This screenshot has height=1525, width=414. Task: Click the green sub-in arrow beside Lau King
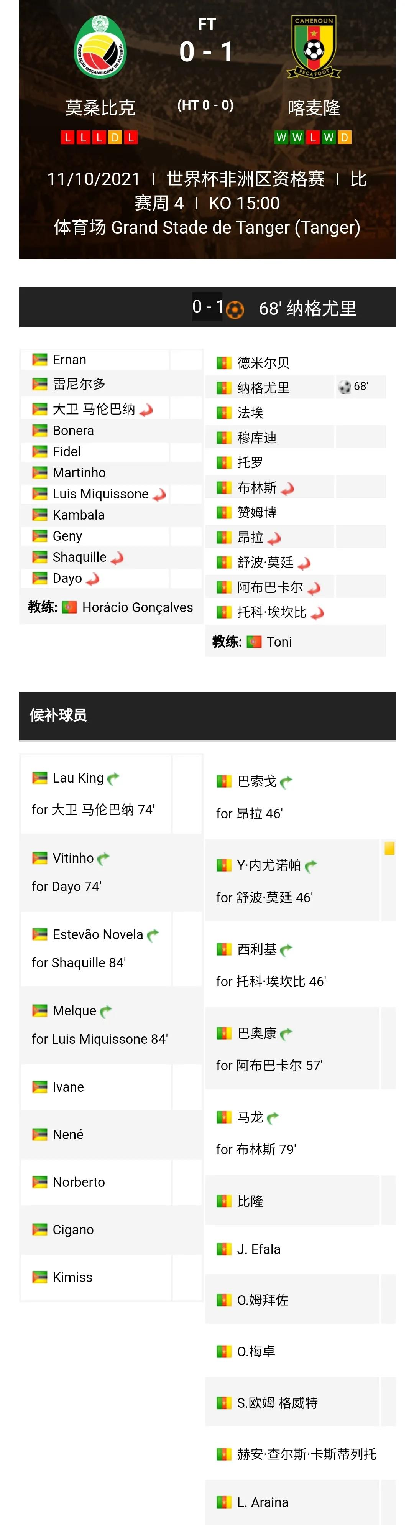click(x=113, y=778)
